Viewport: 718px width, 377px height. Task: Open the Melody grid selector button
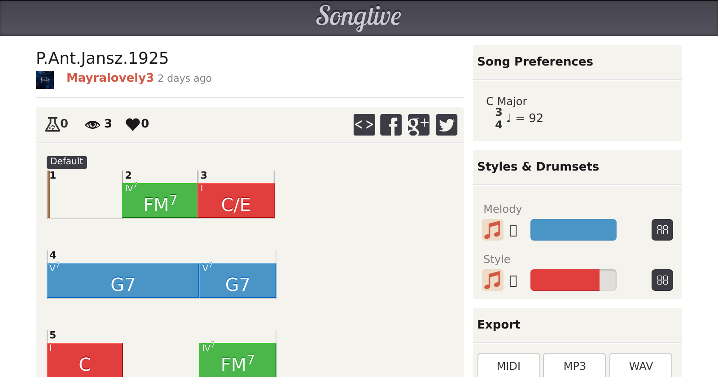[662, 230]
